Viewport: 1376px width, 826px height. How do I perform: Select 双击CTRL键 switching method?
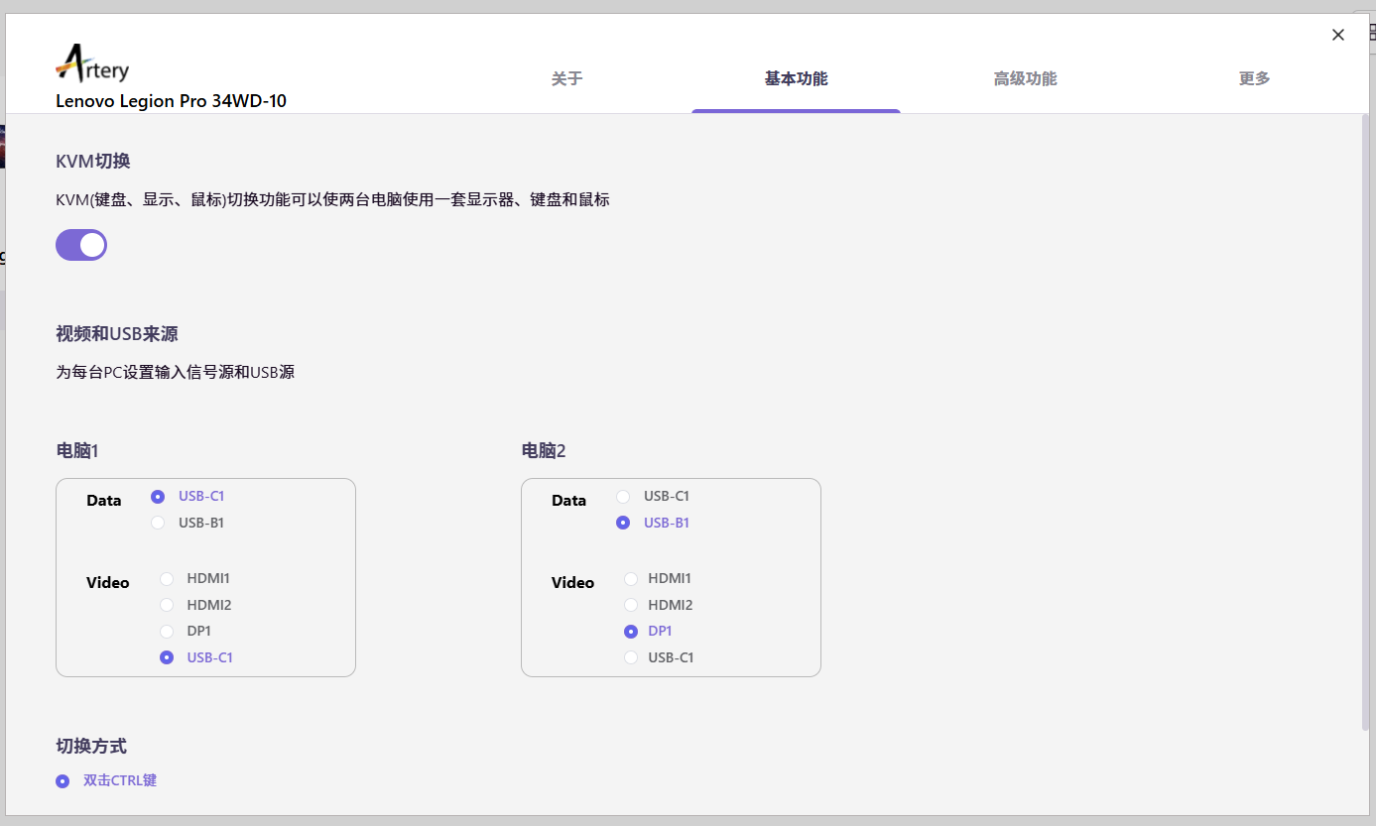63,780
